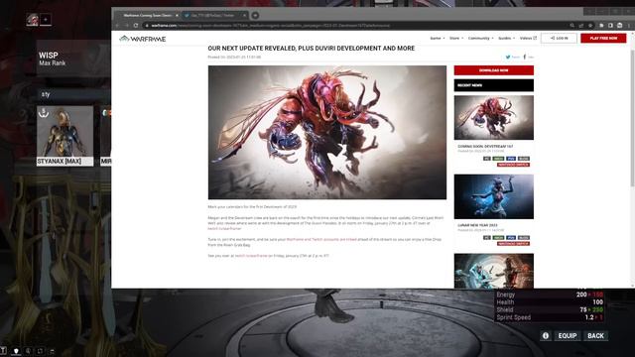Open the browser three-dot menu
Image resolution: width=635 pixels, height=357 pixels.
pyautogui.click(x=629, y=25)
